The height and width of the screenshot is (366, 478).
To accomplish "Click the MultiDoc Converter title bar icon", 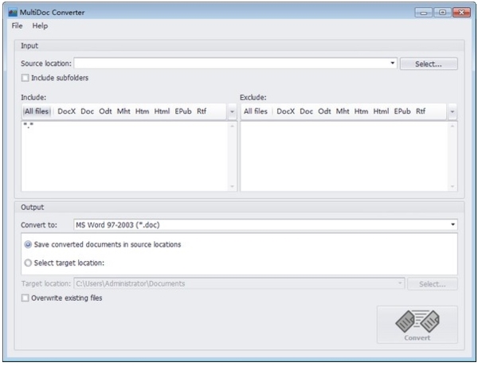I will point(13,13).
